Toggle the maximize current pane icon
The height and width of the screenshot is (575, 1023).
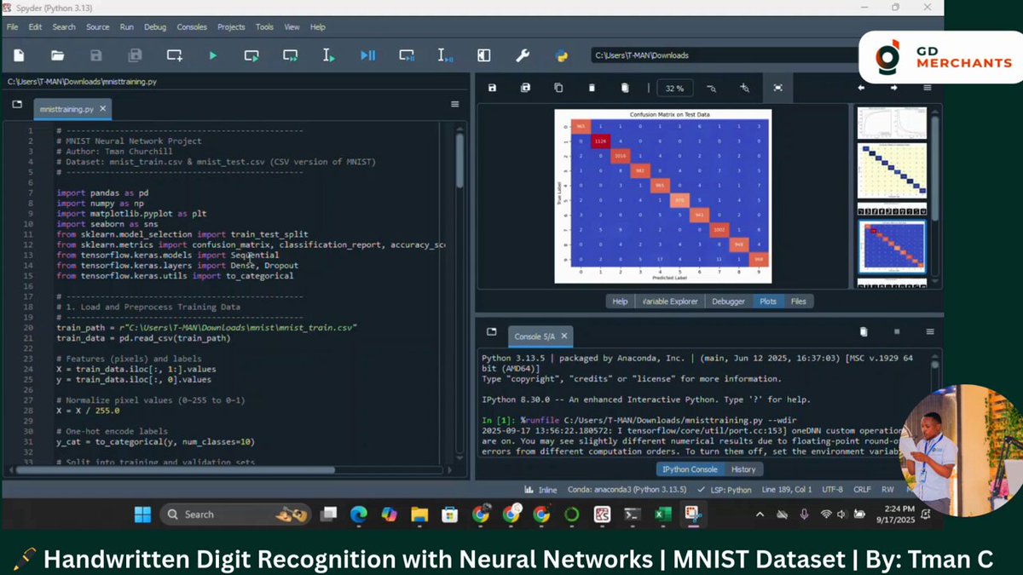tap(483, 55)
